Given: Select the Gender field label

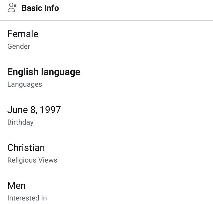Looking at the screenshot, I should 19,46.
